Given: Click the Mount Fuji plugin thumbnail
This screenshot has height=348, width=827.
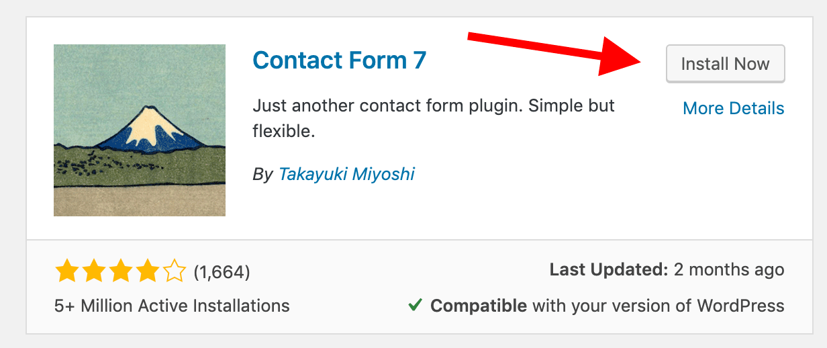Looking at the screenshot, I should pos(140,130).
